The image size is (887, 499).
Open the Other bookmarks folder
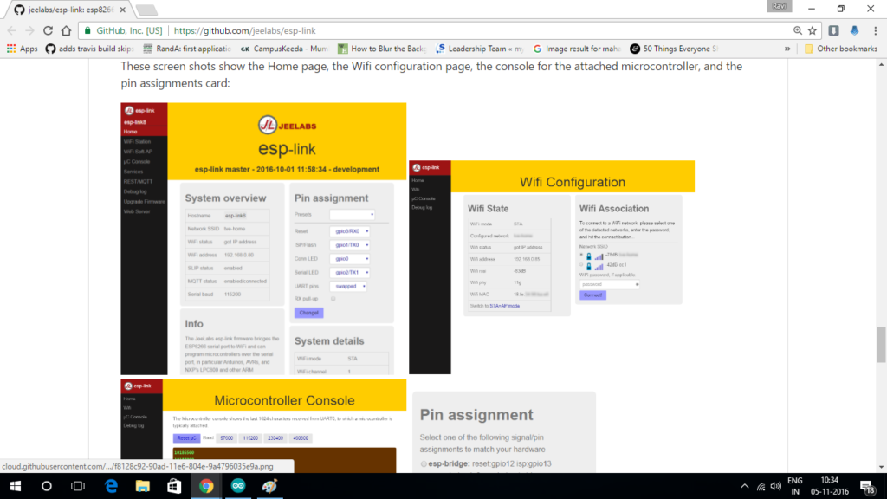(x=841, y=49)
